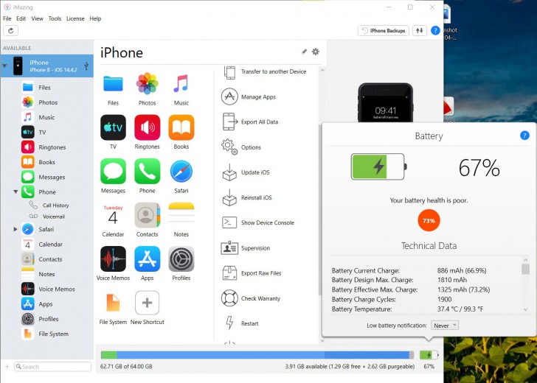Image resolution: width=537 pixels, height=383 pixels.
Task: Open the File menu
Action: [x=7, y=18]
